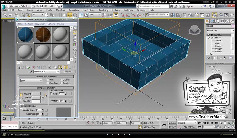
Task: Toggle Show Shaded Material in Viewport icon
Action: (60, 67)
